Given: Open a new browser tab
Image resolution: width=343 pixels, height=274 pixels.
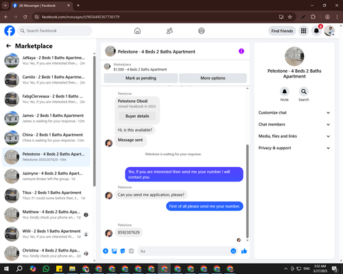Looking at the screenshot, I should tap(78, 5).
